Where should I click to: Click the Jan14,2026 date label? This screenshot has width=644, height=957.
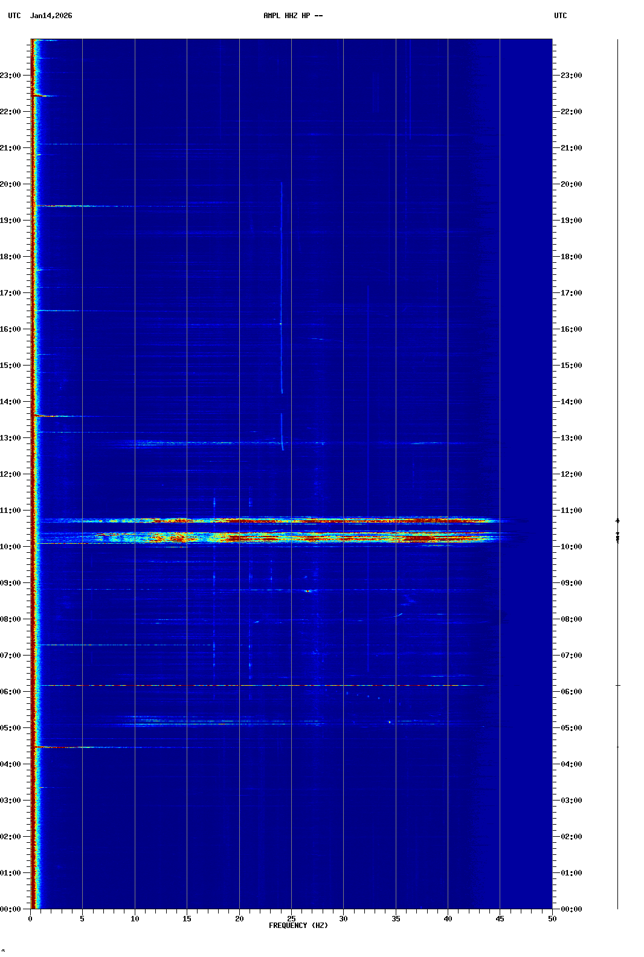[x=51, y=16]
